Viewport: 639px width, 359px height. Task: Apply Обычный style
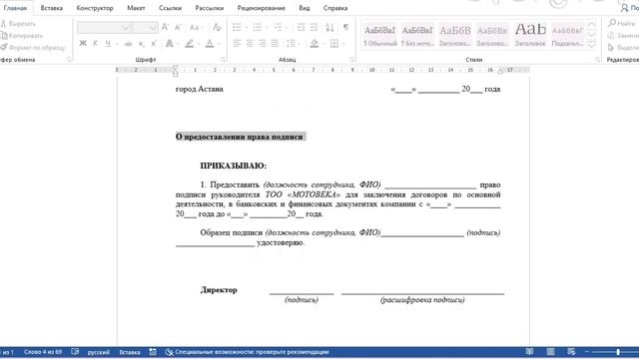[x=379, y=36]
